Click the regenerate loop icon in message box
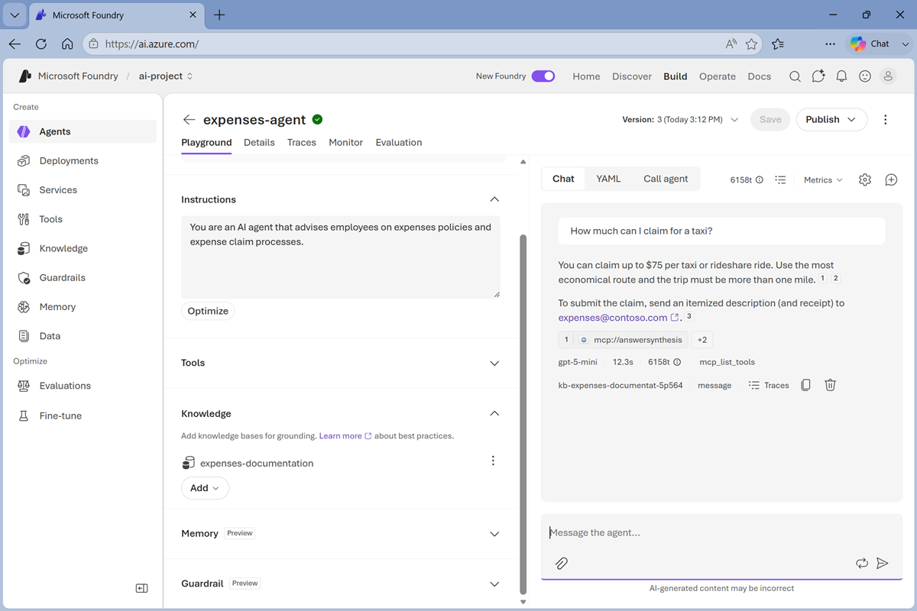Image resolution: width=917 pixels, height=611 pixels. click(x=862, y=564)
